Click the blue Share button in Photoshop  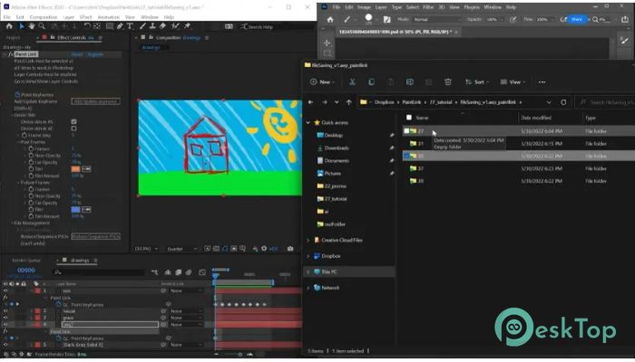coord(577,19)
